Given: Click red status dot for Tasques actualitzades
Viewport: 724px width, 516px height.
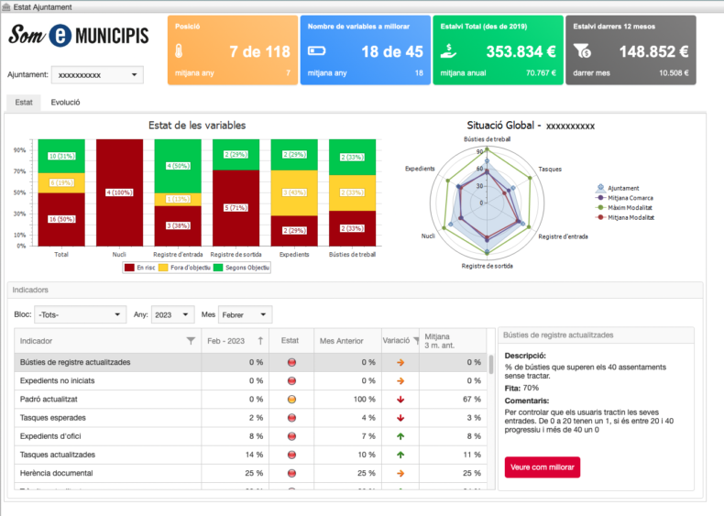Looking at the screenshot, I should (x=291, y=455).
